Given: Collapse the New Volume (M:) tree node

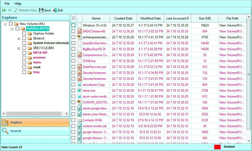Looking at the screenshot, I should tap(5, 24).
